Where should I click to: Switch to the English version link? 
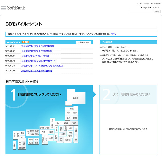145,8
